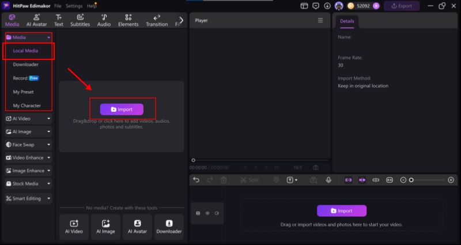Select Local Media in sidebar

coord(25,51)
